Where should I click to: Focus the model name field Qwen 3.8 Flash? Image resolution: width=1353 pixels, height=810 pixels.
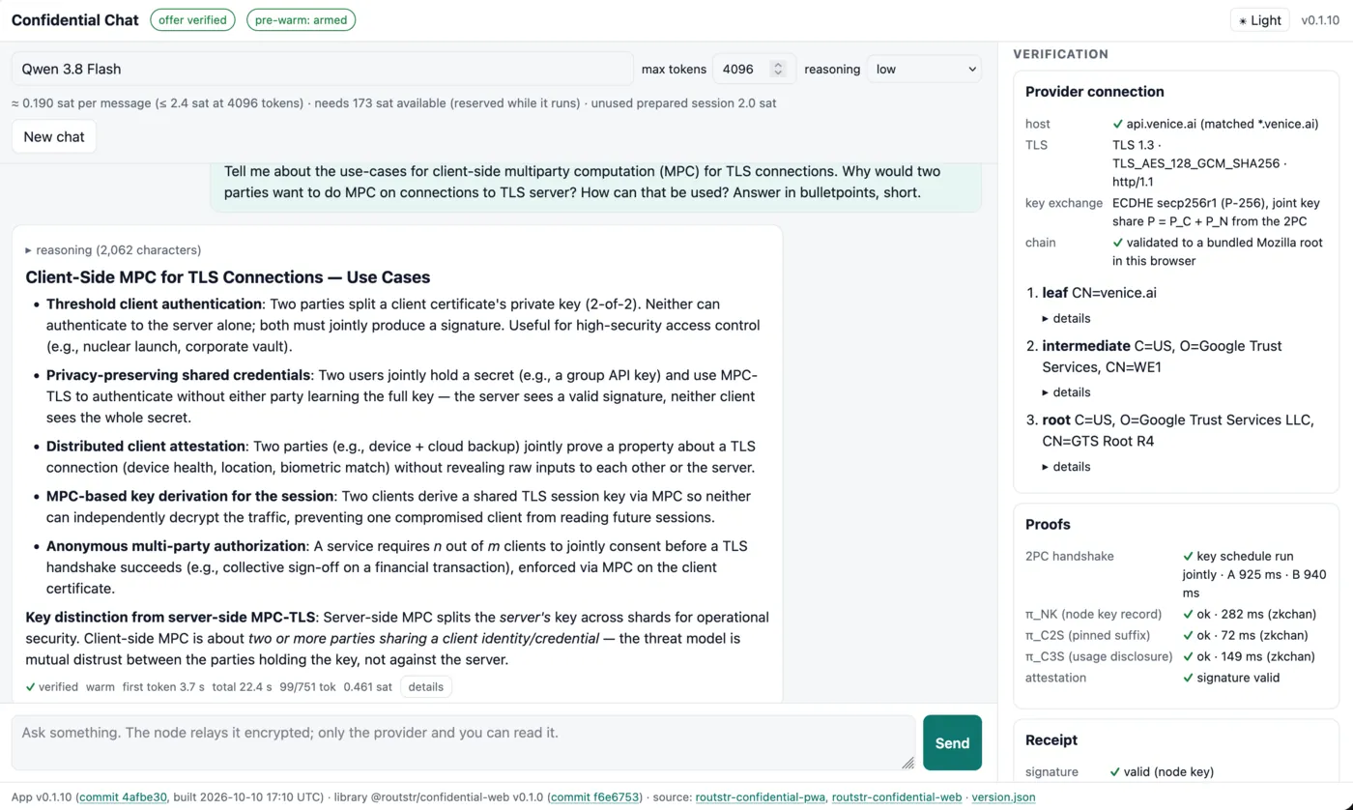(323, 70)
